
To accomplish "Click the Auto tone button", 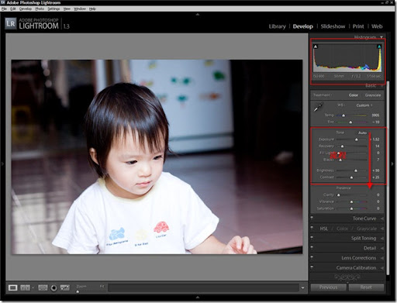I will click(x=362, y=133).
